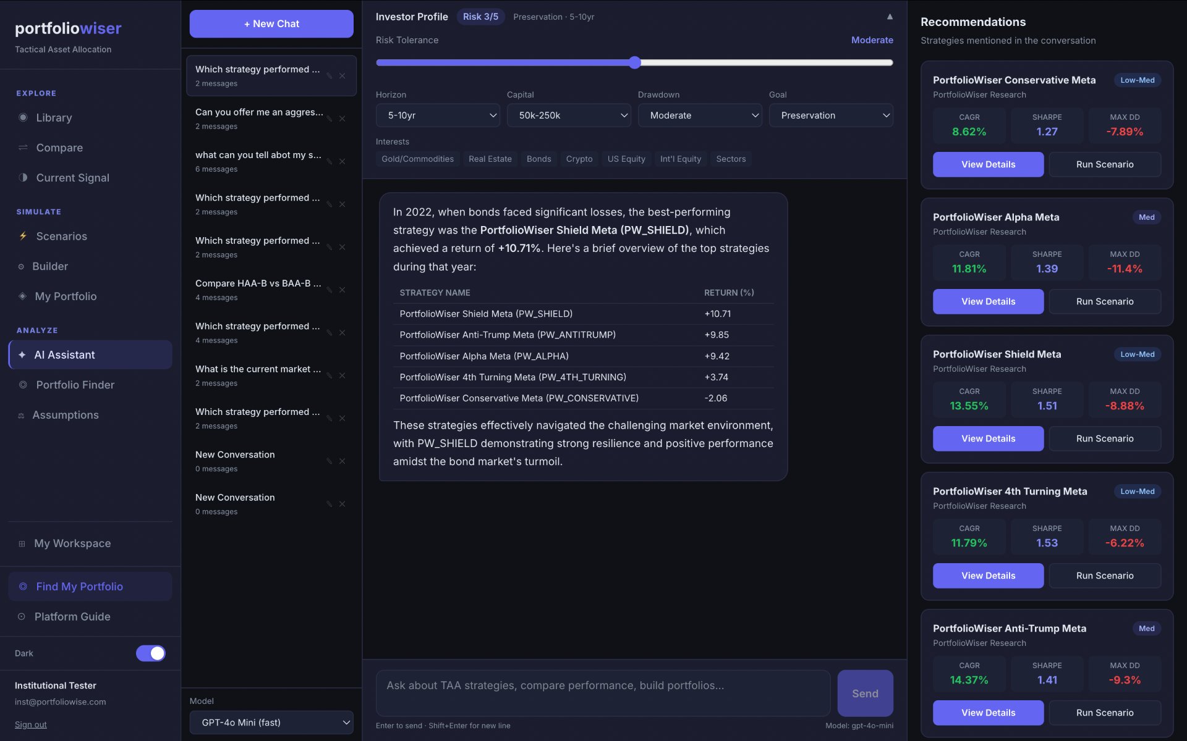This screenshot has width=1187, height=741.
Task: Open the Platform Guide
Action: [90, 616]
